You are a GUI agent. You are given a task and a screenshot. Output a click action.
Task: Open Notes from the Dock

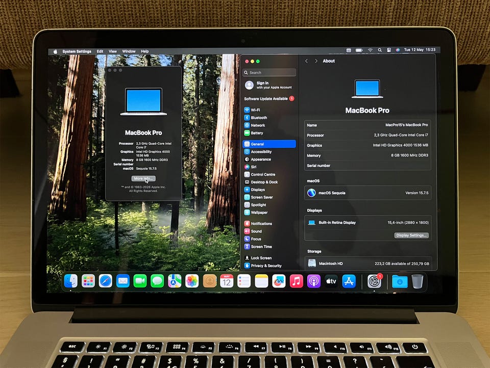[x=261, y=281]
